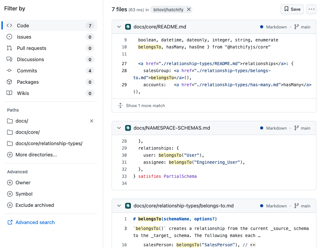Select the Commits filter
The image size is (322, 248).
pyautogui.click(x=26, y=70)
